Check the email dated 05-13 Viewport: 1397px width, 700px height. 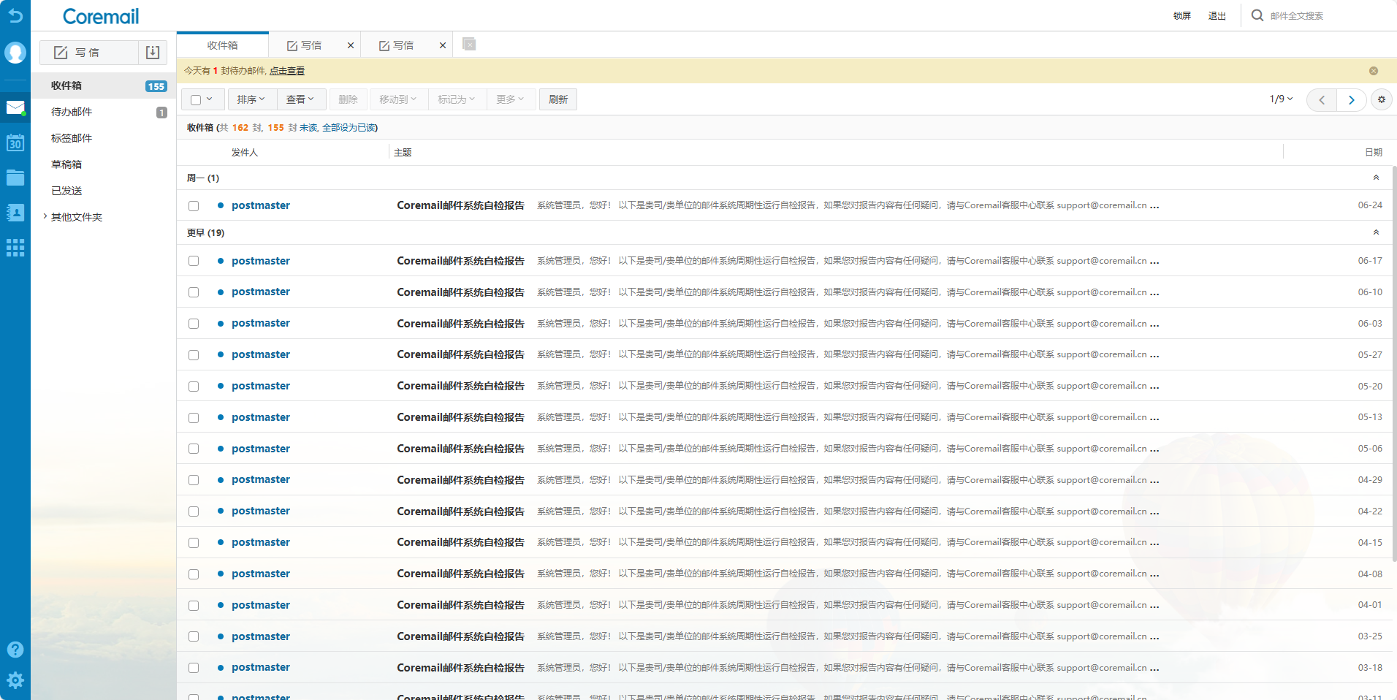(194, 418)
